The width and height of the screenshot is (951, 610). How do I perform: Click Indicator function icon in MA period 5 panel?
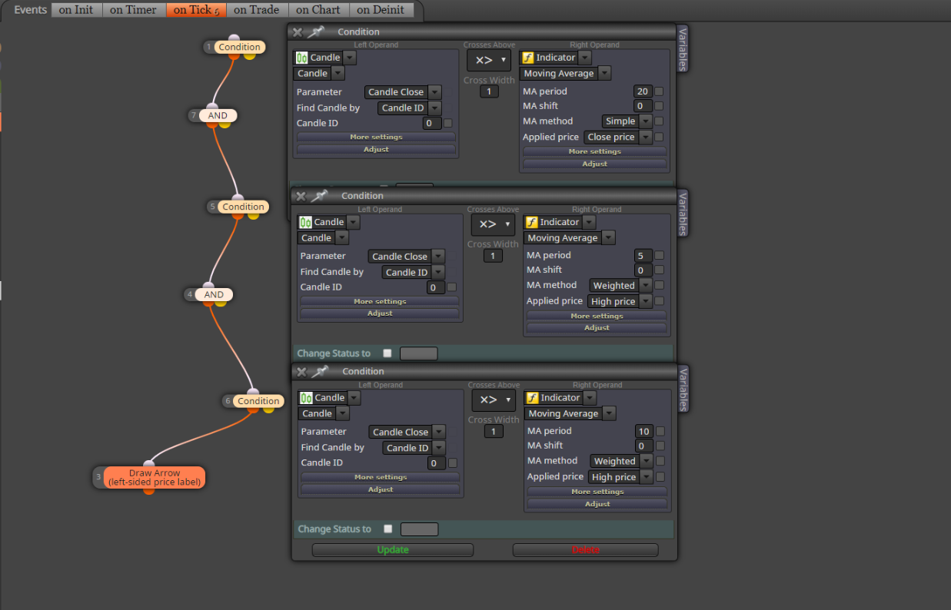coord(531,222)
